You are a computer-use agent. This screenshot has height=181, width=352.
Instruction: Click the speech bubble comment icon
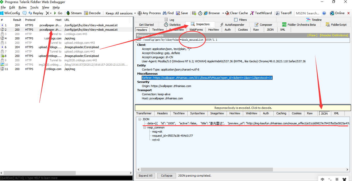click(x=25, y=13)
